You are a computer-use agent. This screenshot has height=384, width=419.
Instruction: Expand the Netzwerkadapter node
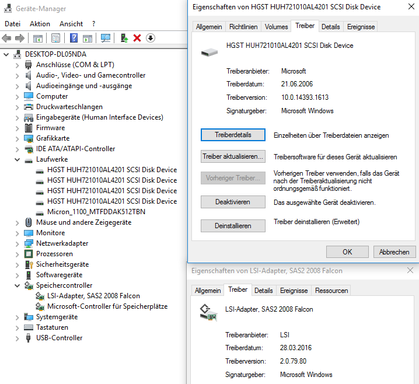[x=18, y=244]
